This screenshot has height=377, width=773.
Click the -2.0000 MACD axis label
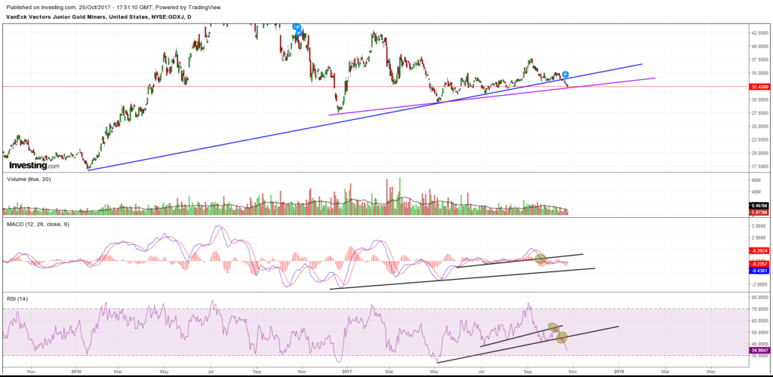coord(759,284)
